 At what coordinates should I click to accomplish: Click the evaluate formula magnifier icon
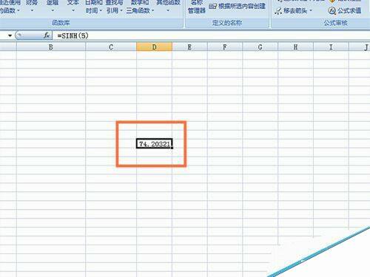pos(332,11)
